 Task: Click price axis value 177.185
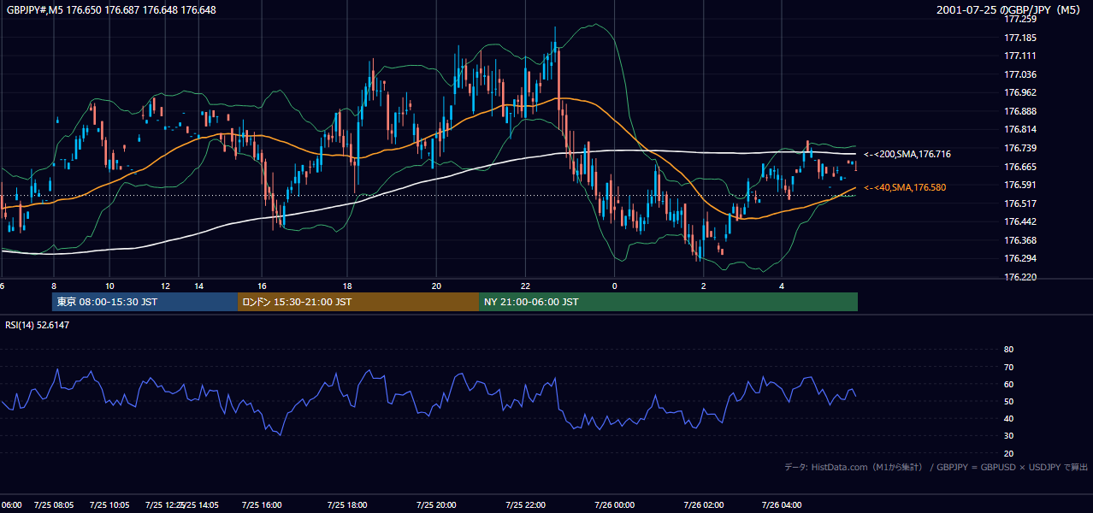pos(1020,38)
